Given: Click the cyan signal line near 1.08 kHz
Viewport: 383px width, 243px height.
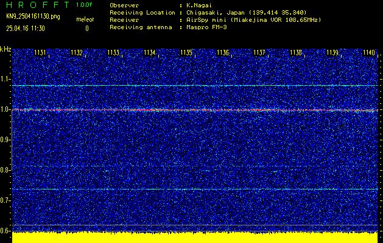Looking at the screenshot, I should (x=195, y=86).
